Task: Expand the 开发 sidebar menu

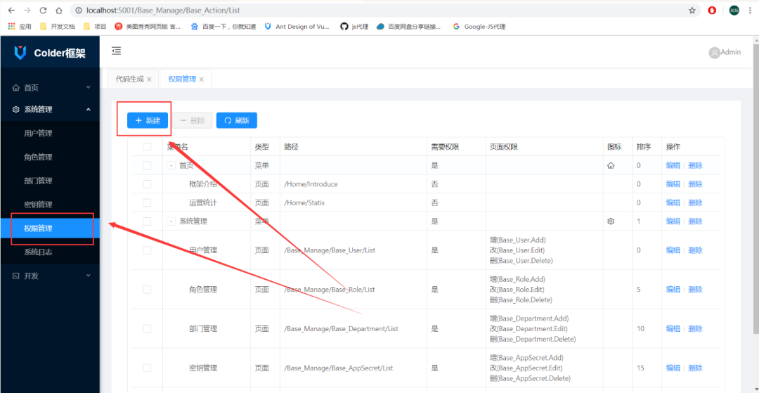Action: coord(50,276)
